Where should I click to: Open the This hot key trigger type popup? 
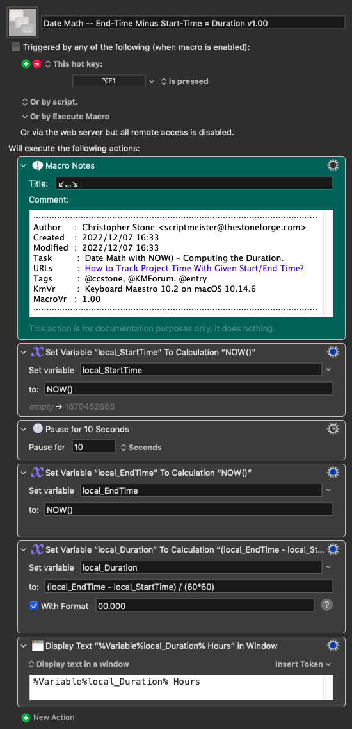coord(74,63)
